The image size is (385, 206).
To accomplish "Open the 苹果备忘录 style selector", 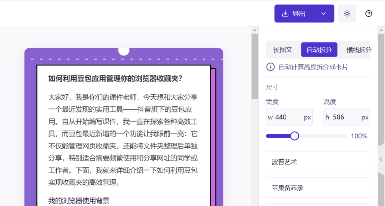I will click(x=318, y=187).
